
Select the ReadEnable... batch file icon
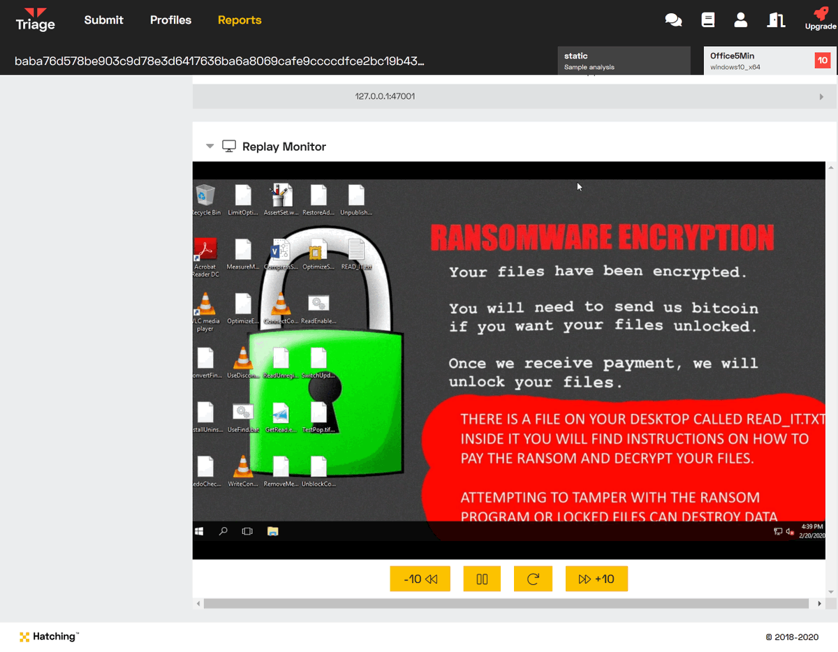pos(318,309)
